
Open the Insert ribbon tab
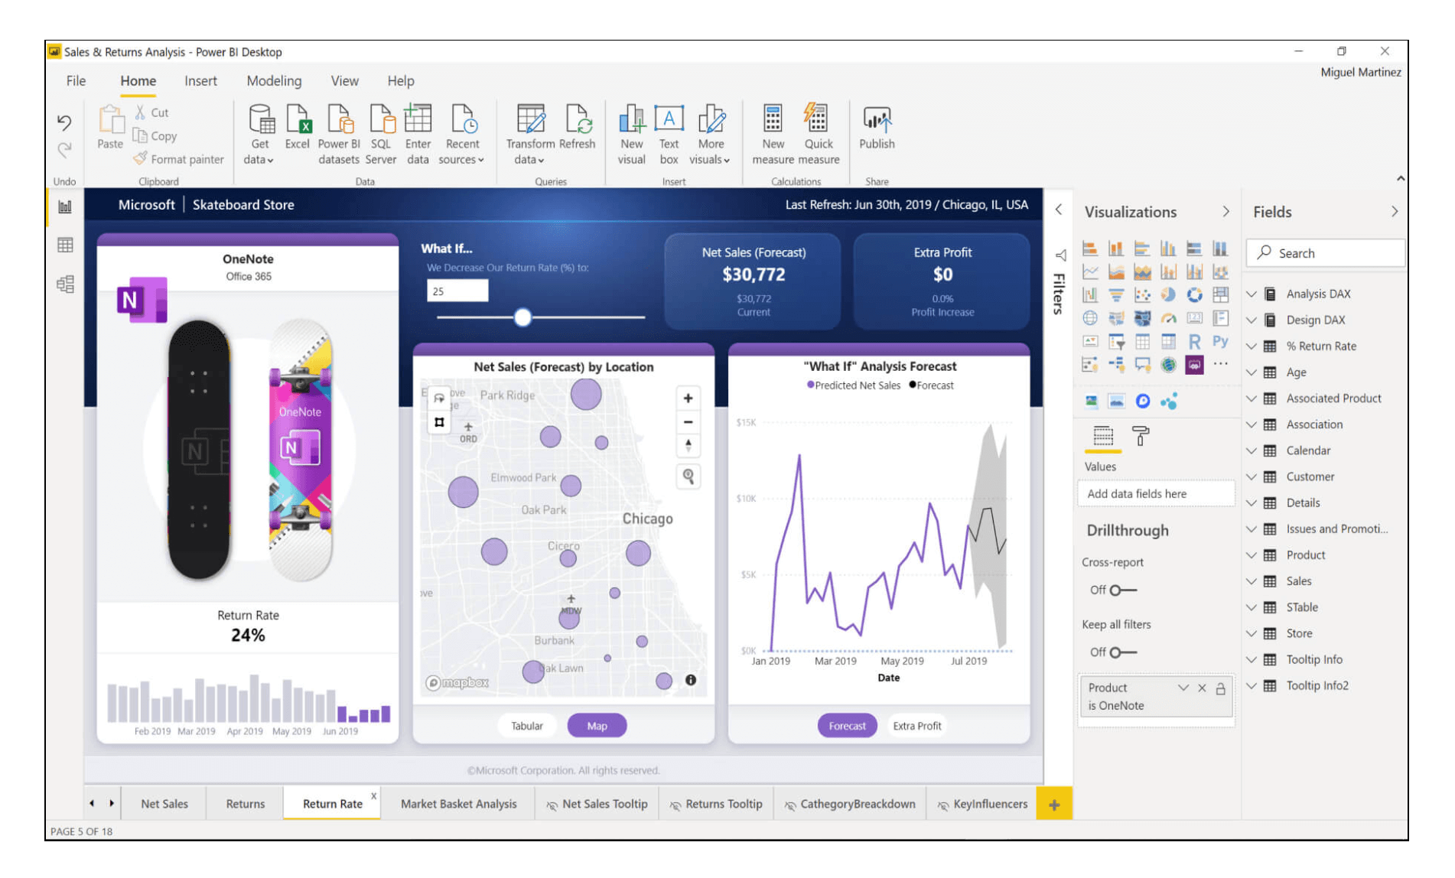[x=200, y=81]
